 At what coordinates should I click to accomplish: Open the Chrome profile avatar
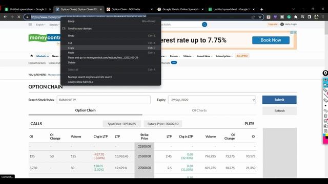(316, 17)
